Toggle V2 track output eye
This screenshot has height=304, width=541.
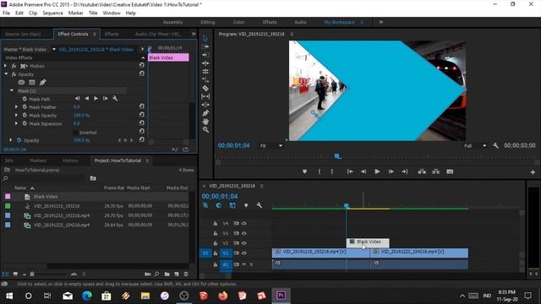(x=244, y=243)
